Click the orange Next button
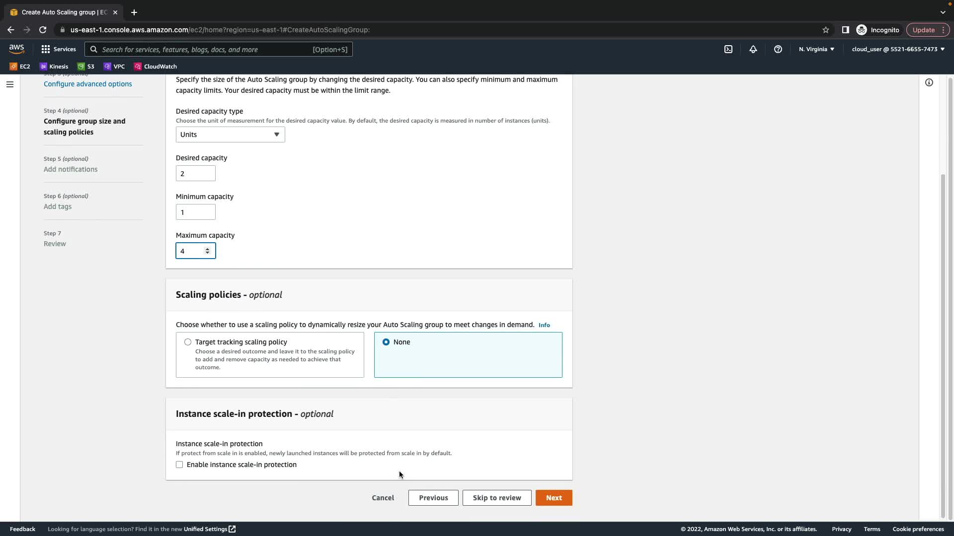This screenshot has height=536, width=954. (x=554, y=498)
